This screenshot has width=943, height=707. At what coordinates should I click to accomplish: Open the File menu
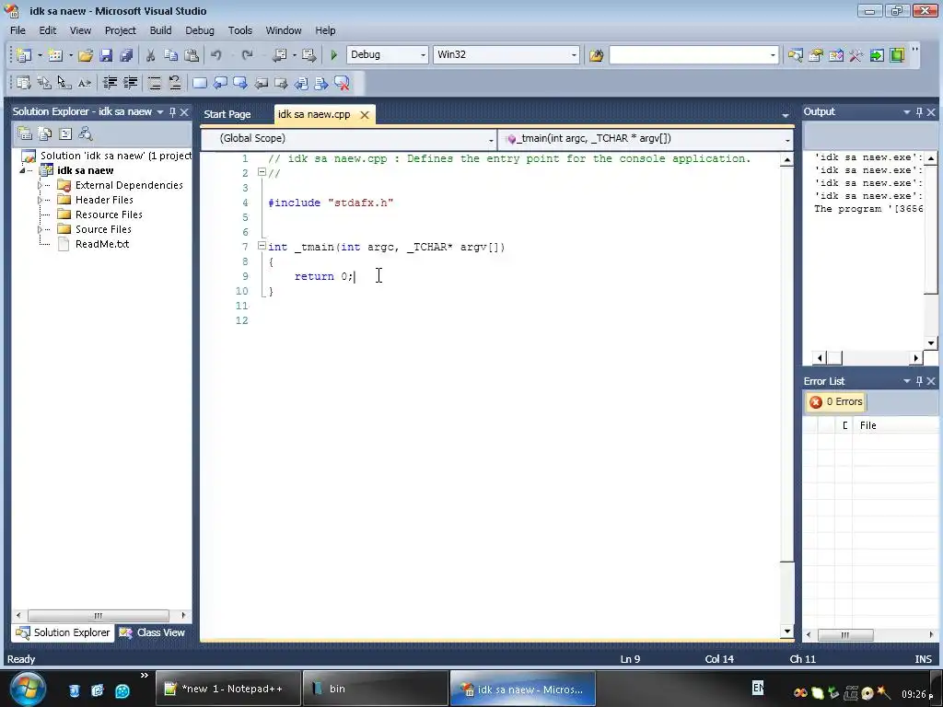[18, 30]
